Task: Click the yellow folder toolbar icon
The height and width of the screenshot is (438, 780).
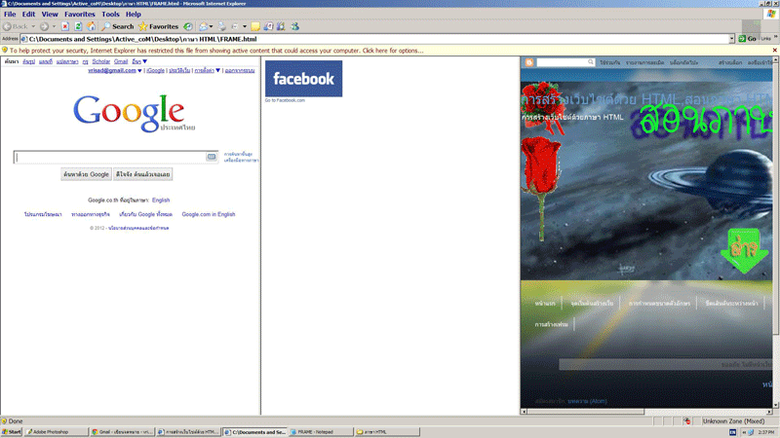Action: [x=255, y=26]
